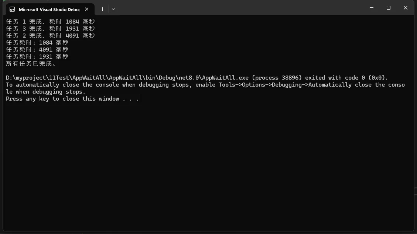
Task: Click the console icon on the tab
Action: (12, 9)
